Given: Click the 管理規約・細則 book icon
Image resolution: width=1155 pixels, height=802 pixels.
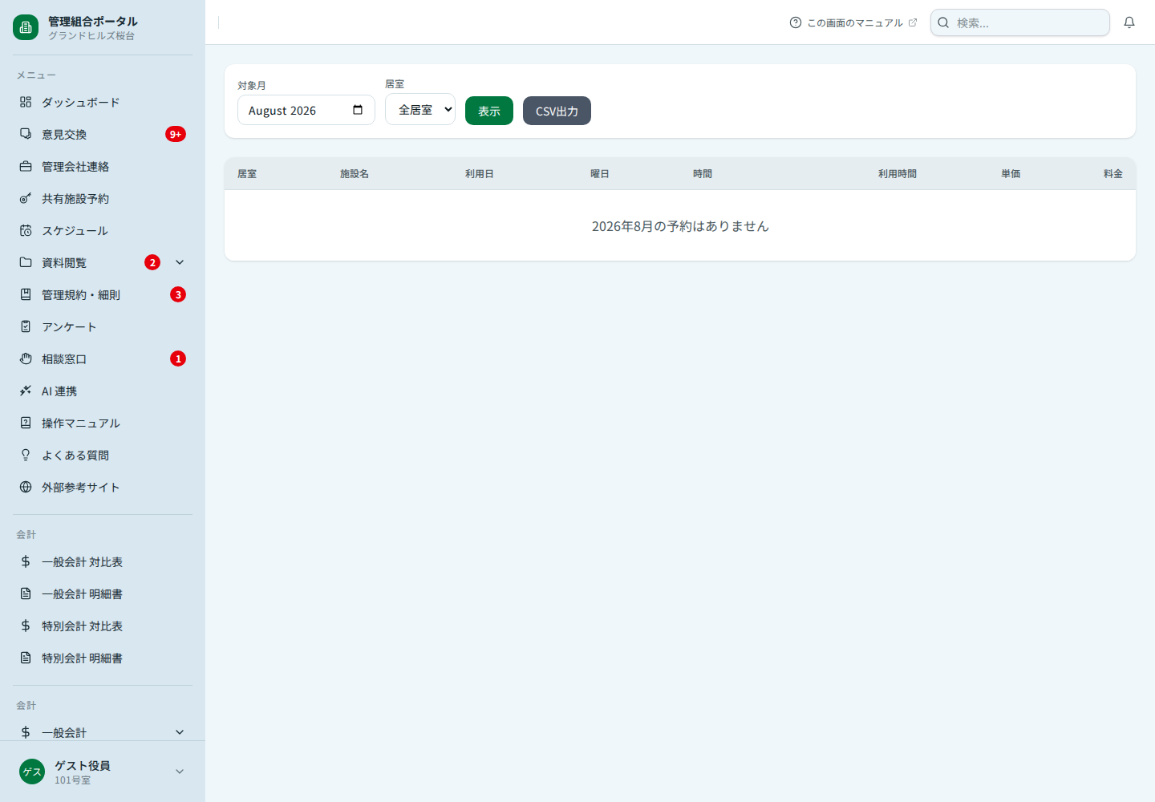Looking at the screenshot, I should coord(26,294).
